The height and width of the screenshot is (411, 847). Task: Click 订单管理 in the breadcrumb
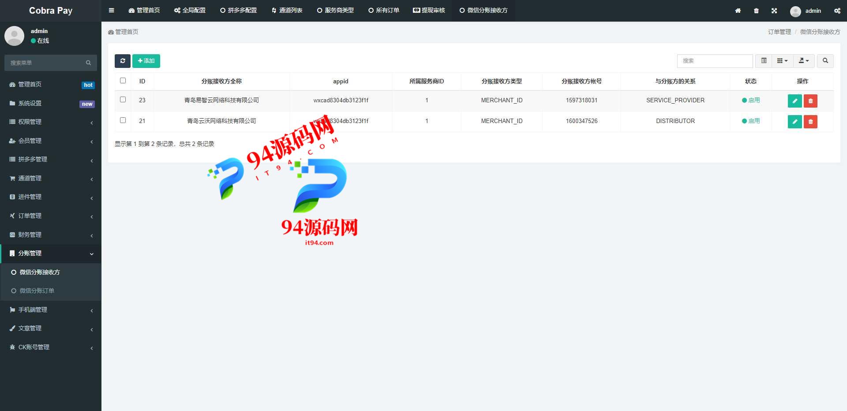(779, 32)
